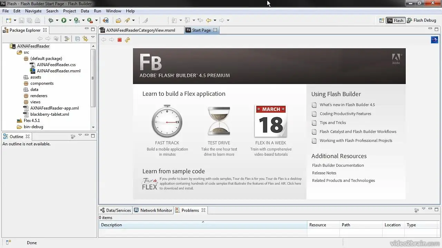Image resolution: width=442 pixels, height=248 pixels.
Task: Click the Flex in a Week calendar icon
Action: click(271, 121)
